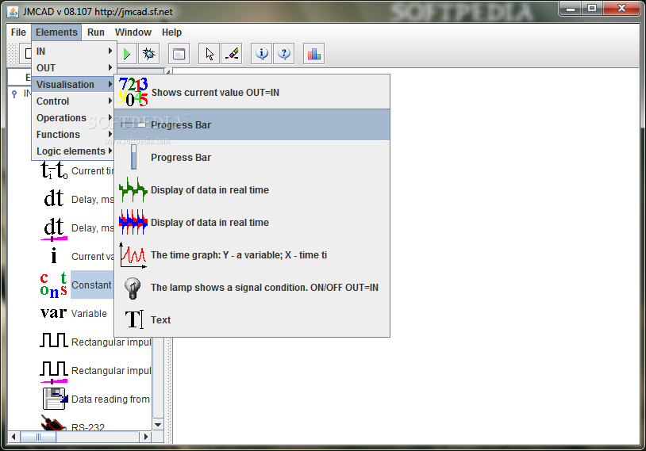Click the Java icon in title bar
This screenshot has height=451, width=646.
coord(13,12)
